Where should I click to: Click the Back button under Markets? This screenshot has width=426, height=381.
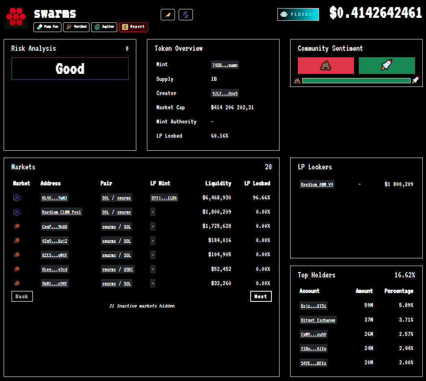(x=22, y=297)
